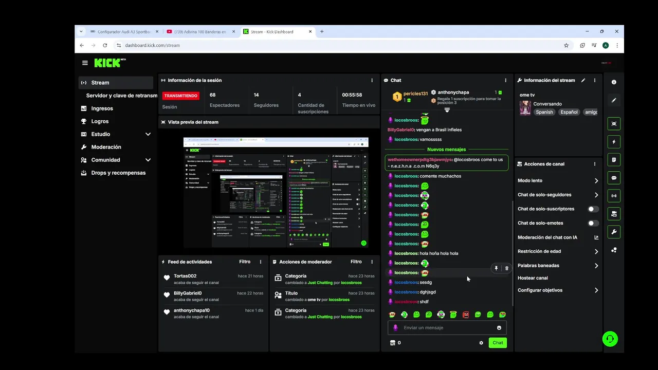658x370 pixels.
Task: Open Modo lento options
Action: 558,181
